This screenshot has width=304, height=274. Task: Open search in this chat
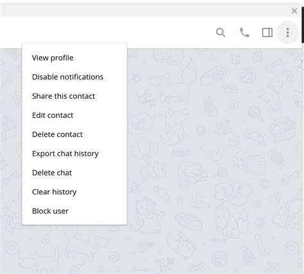point(221,33)
